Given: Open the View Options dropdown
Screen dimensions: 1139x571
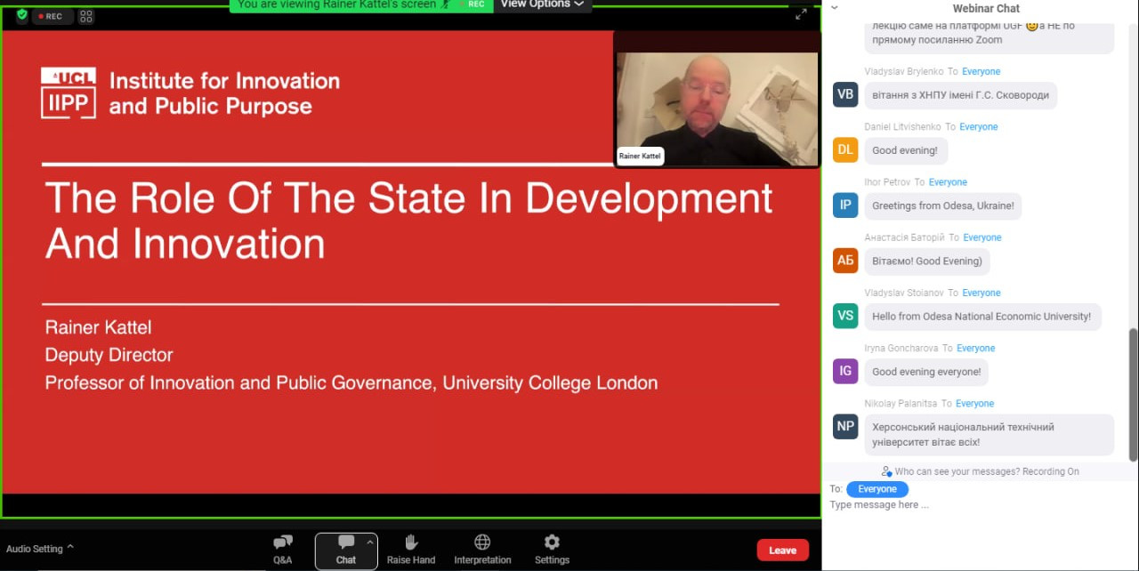Looking at the screenshot, I should (x=542, y=4).
